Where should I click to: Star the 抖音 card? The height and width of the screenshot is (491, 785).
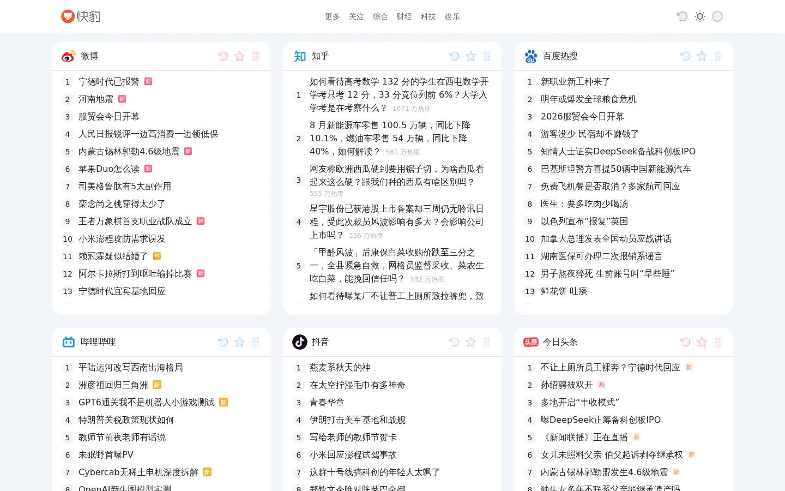pyautogui.click(x=470, y=342)
